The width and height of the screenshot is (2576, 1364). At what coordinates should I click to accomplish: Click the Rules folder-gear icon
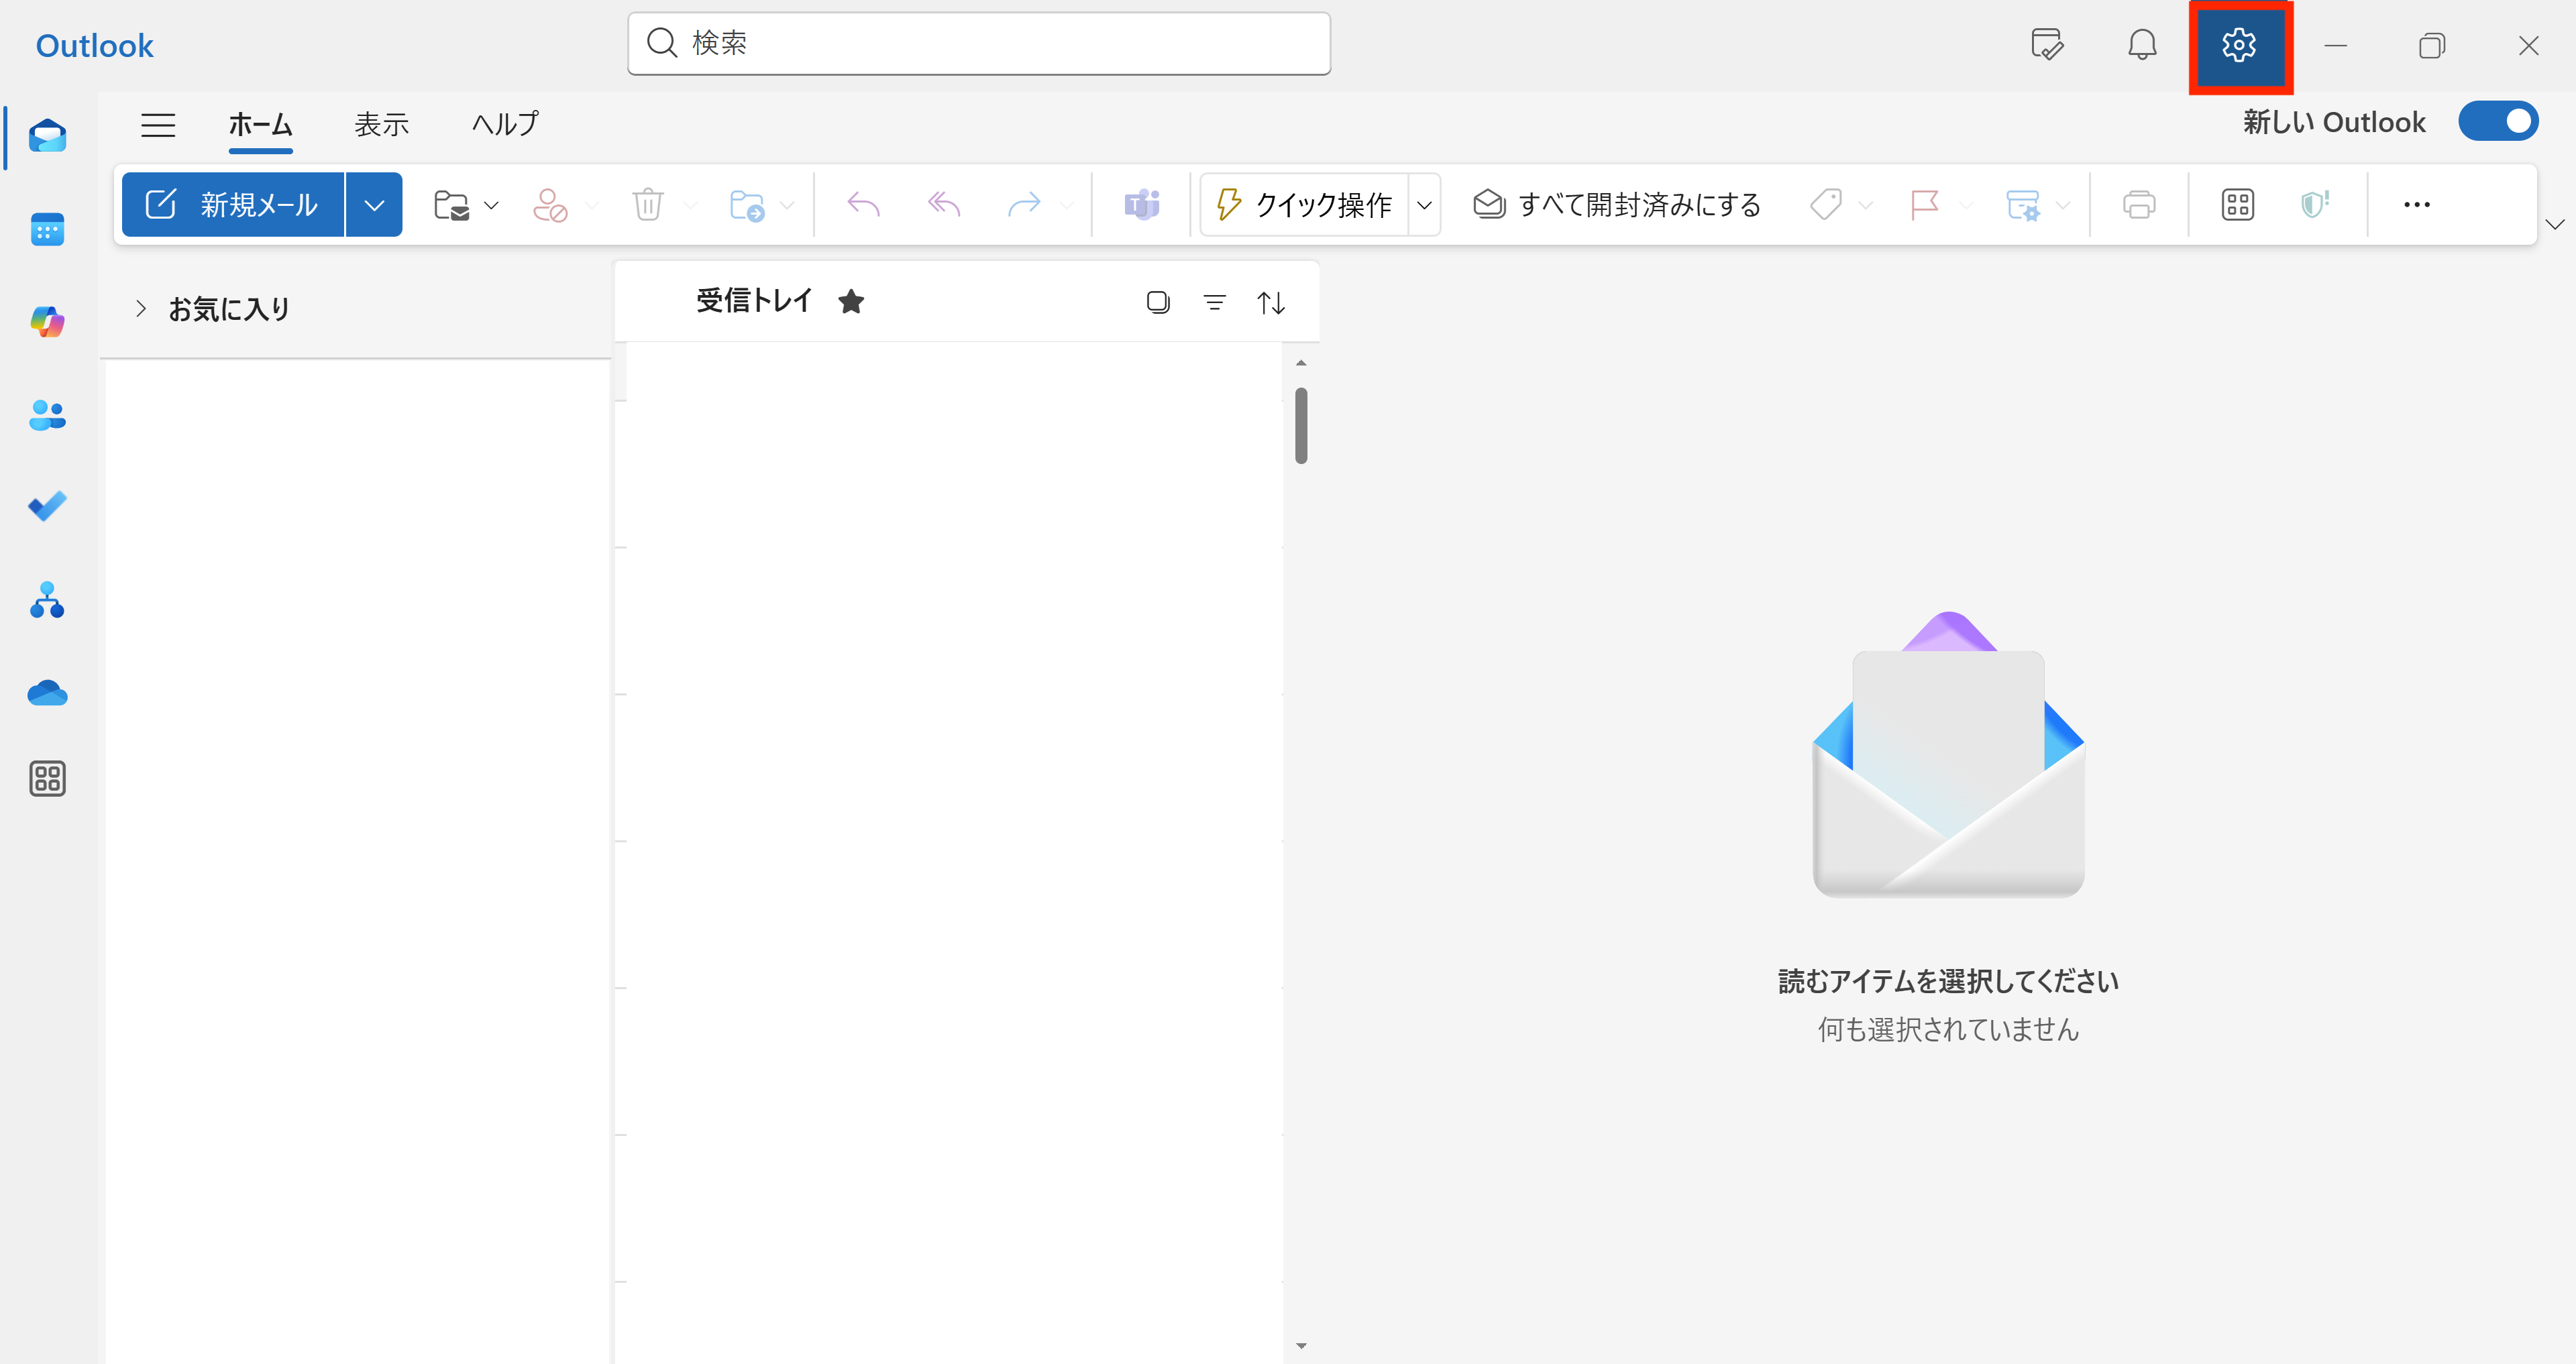(2023, 205)
